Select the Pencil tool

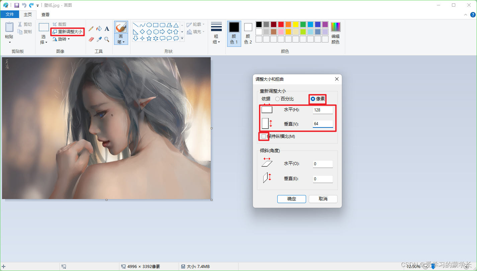point(91,29)
